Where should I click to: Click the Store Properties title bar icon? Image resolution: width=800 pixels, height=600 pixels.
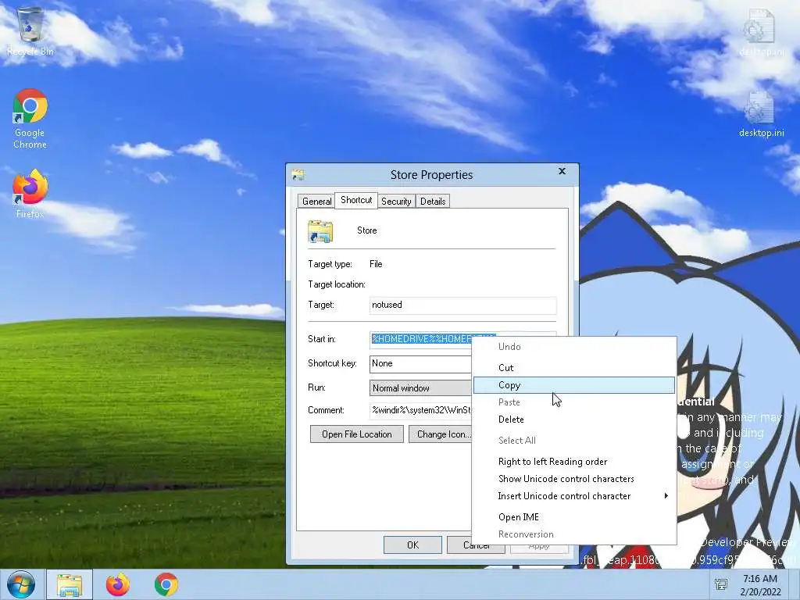coord(298,175)
